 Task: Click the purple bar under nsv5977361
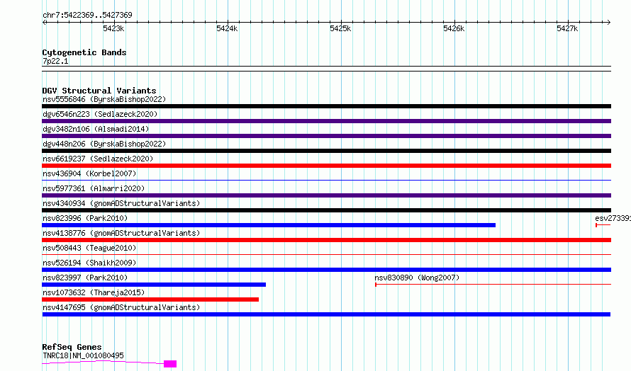(x=326, y=195)
